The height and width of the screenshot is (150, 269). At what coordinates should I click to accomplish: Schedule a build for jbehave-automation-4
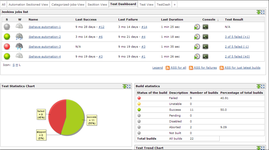197,56
